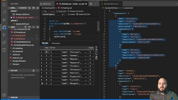Select the SampleJSON.json editor tab
The height and width of the screenshot is (100, 178).
(x=111, y=4)
